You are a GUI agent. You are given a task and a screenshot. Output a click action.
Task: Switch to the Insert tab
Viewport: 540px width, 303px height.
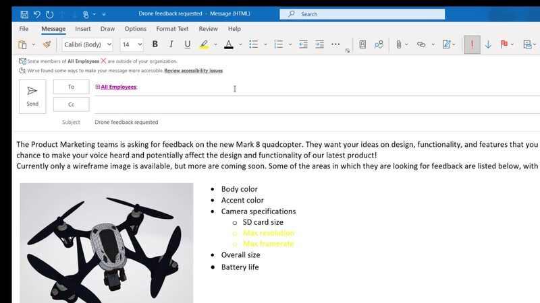click(x=83, y=29)
